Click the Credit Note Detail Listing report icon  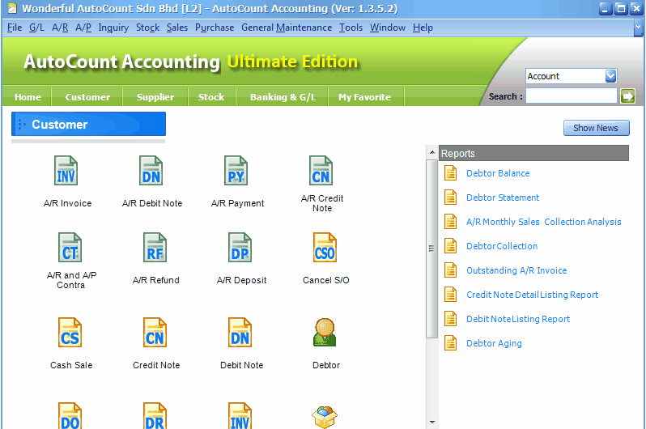tap(450, 295)
